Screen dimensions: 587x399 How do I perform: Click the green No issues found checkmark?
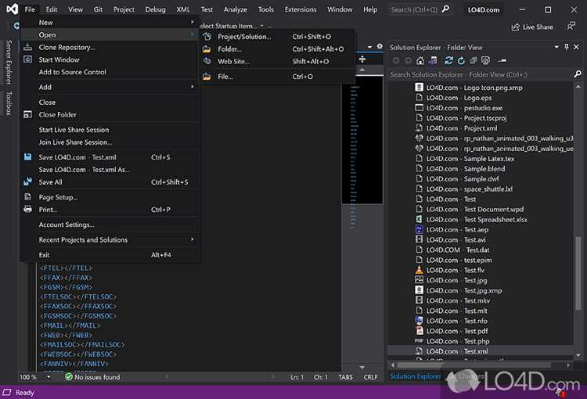pos(69,377)
